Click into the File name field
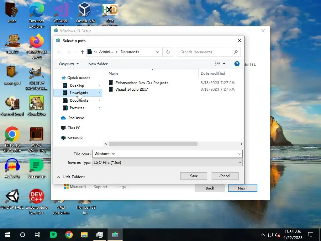Screen dimensions: 321x241 165,154
